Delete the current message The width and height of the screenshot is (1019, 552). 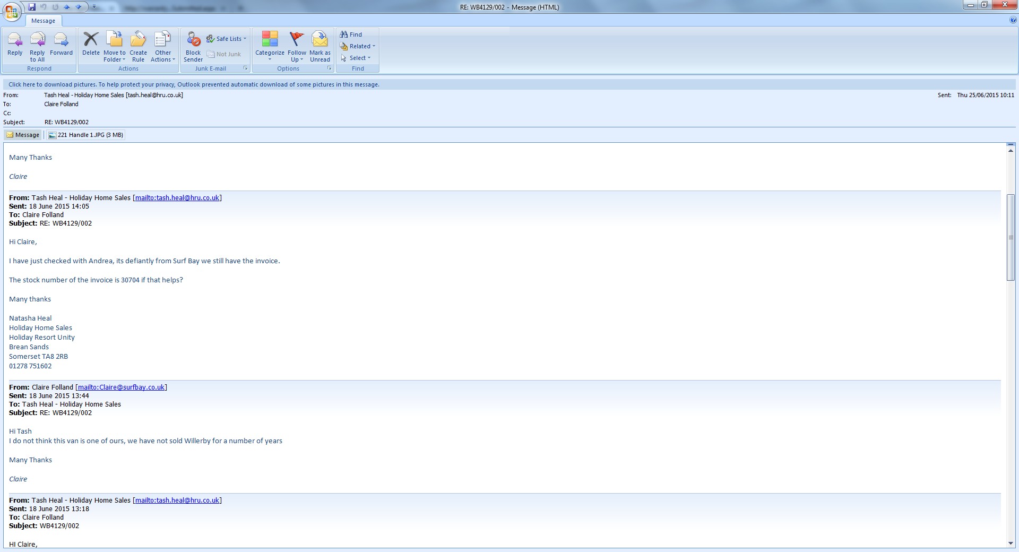click(91, 40)
